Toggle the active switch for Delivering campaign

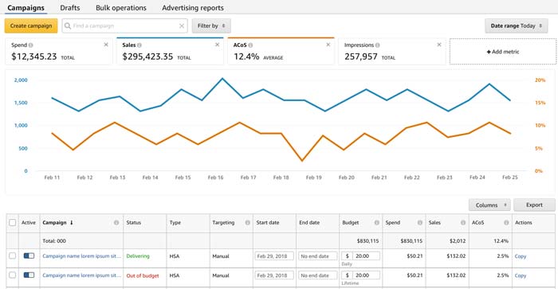[x=29, y=256]
